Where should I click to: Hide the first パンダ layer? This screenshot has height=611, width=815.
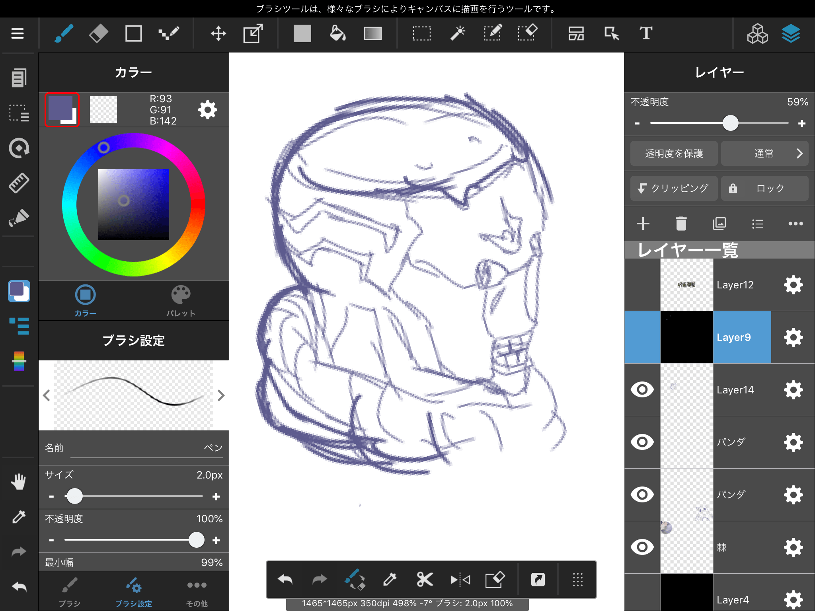tap(642, 442)
